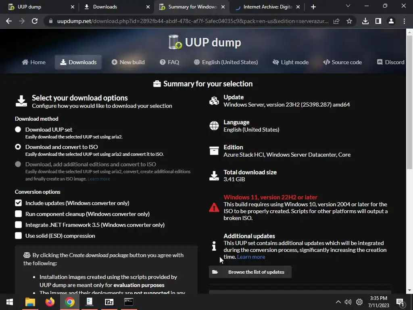Screen dimensions: 413x310
Task: Toggle Include updates checkbox
Action: click(18, 203)
